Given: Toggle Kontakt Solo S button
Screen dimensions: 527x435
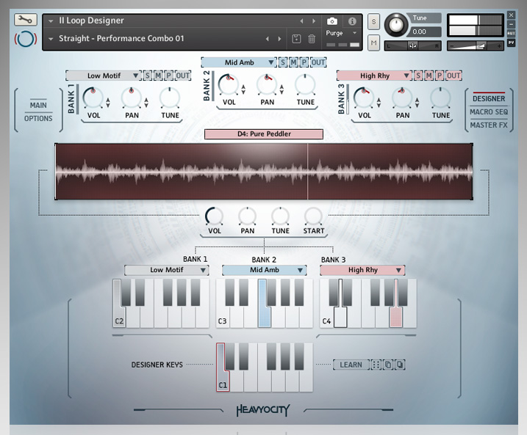Looking at the screenshot, I should (373, 22).
